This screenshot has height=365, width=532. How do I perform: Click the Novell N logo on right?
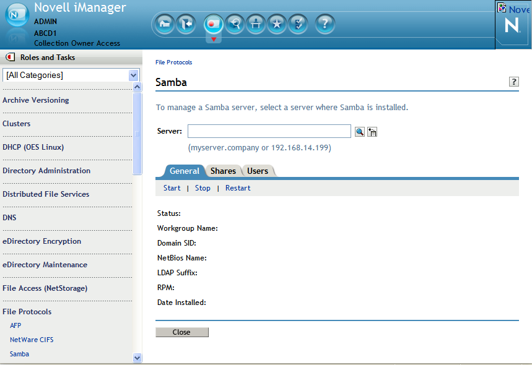tap(512, 25)
